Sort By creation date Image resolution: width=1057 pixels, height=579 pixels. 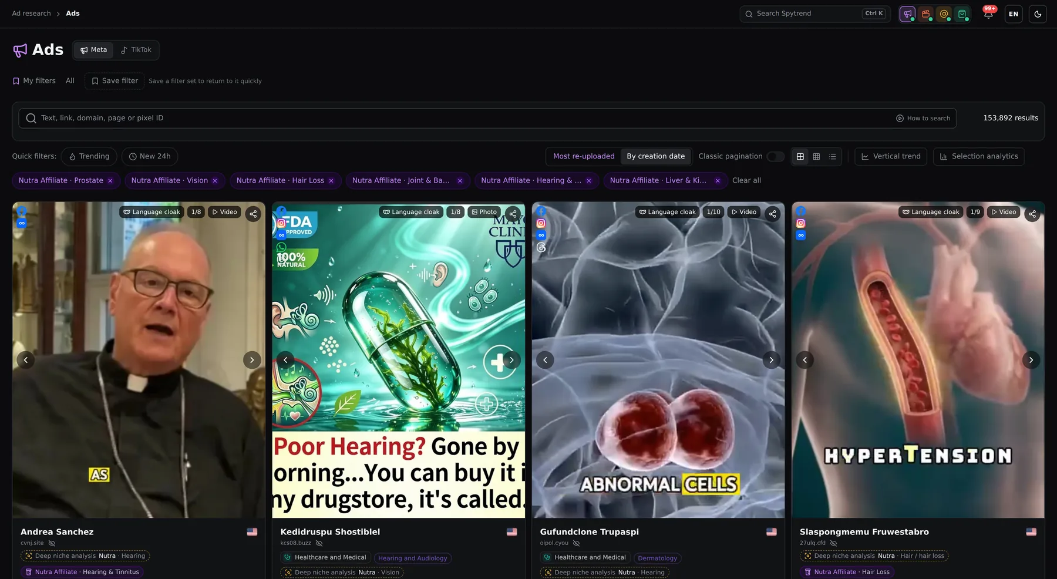(655, 156)
